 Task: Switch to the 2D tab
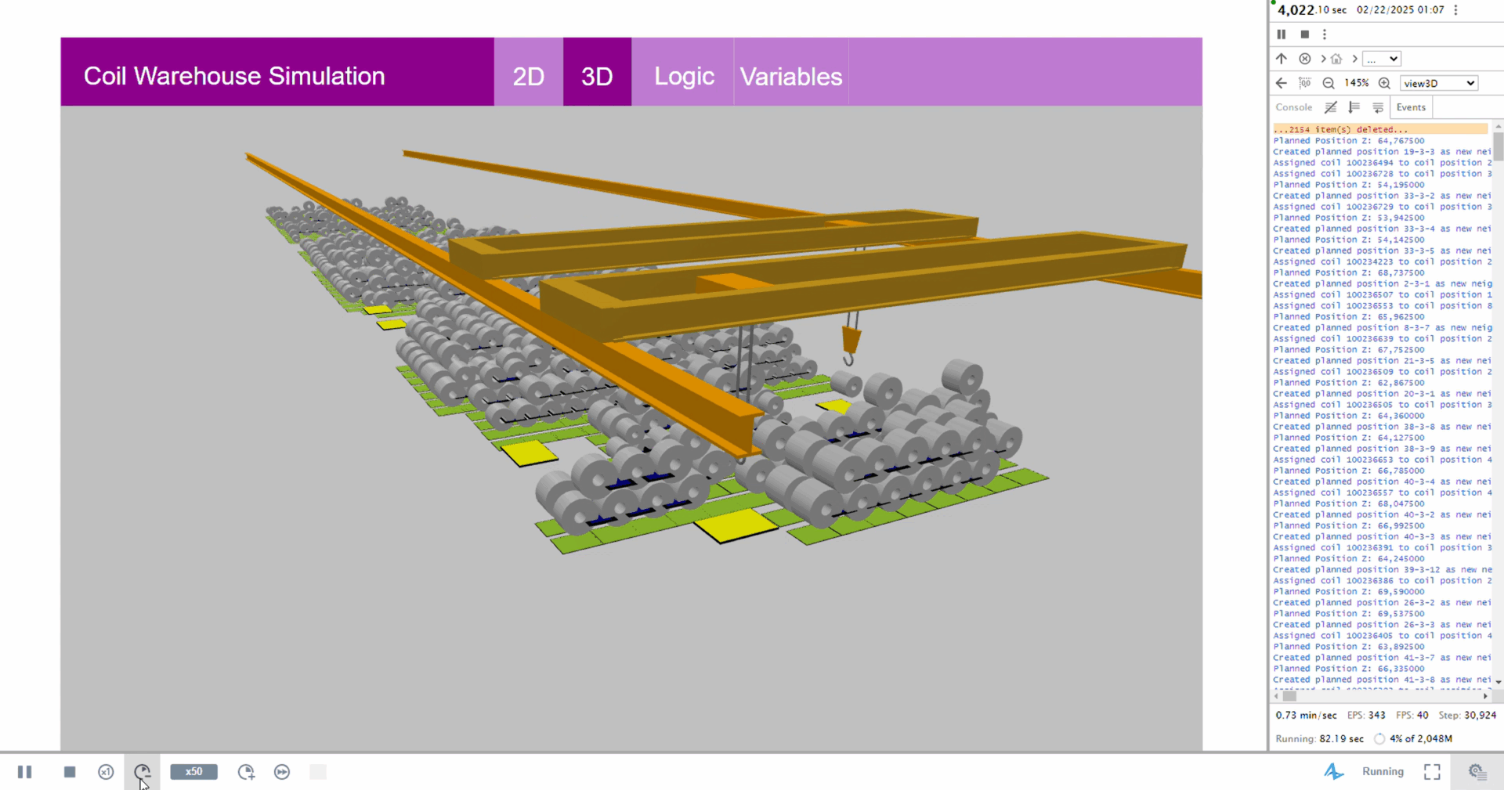[528, 76]
